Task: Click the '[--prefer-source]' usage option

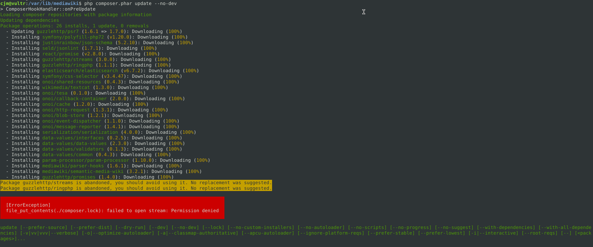Action: pos(44,227)
